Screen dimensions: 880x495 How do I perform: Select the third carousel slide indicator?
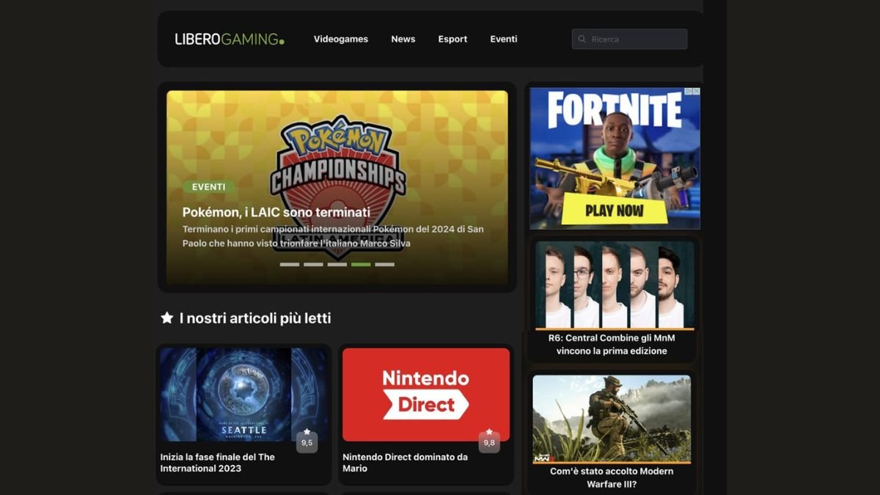coord(337,264)
